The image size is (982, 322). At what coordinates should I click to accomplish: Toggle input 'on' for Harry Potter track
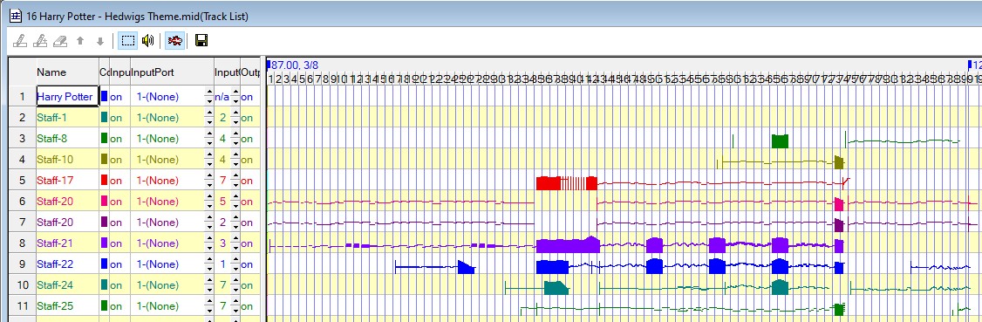(116, 97)
